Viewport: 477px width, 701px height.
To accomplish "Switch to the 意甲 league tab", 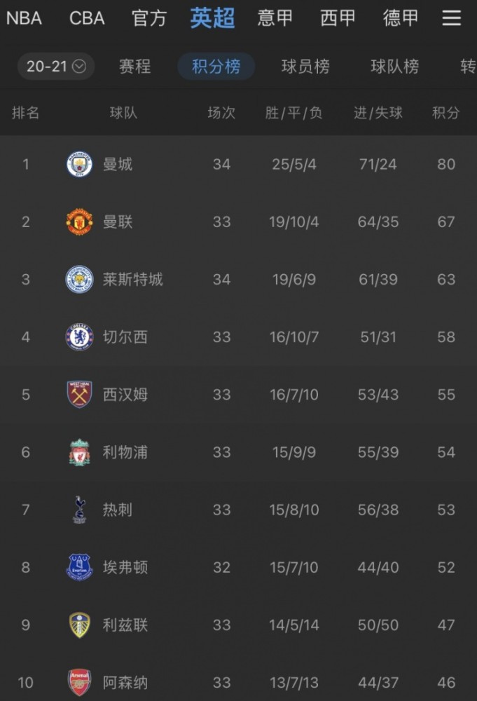I will [x=275, y=18].
